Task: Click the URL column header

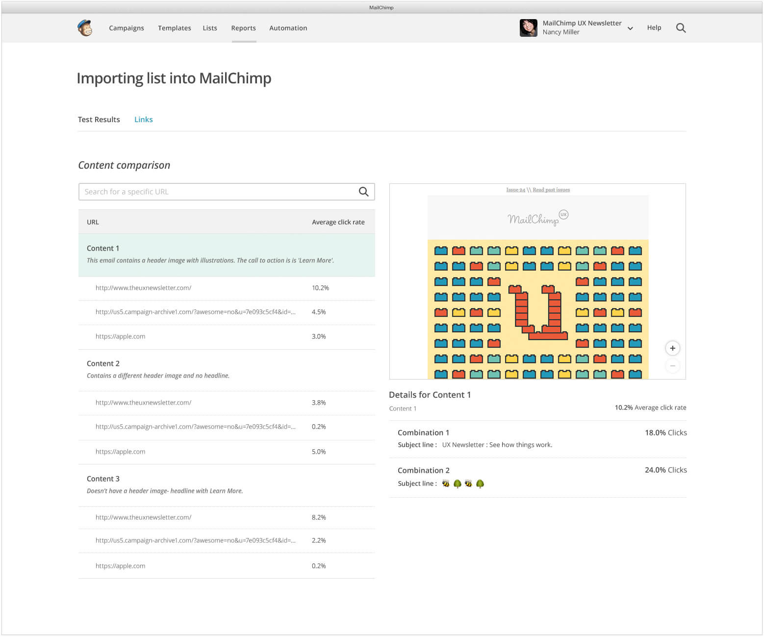Action: (93, 222)
